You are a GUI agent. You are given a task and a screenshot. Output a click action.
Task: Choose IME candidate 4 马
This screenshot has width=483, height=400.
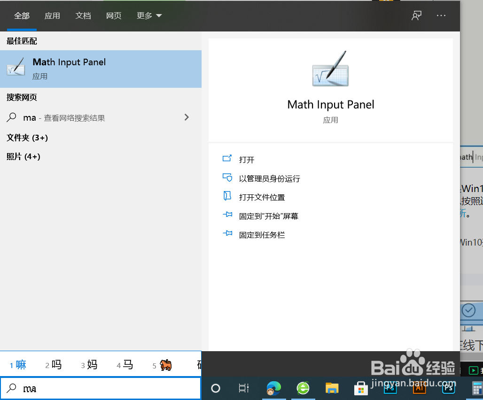(125, 365)
